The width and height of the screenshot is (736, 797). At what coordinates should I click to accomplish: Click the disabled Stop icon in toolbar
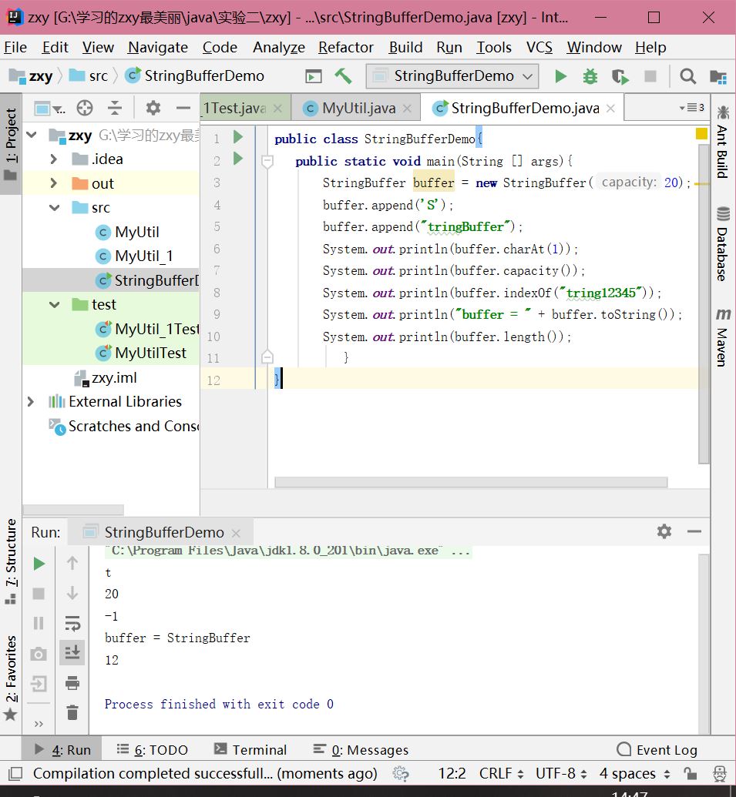pyautogui.click(x=650, y=76)
